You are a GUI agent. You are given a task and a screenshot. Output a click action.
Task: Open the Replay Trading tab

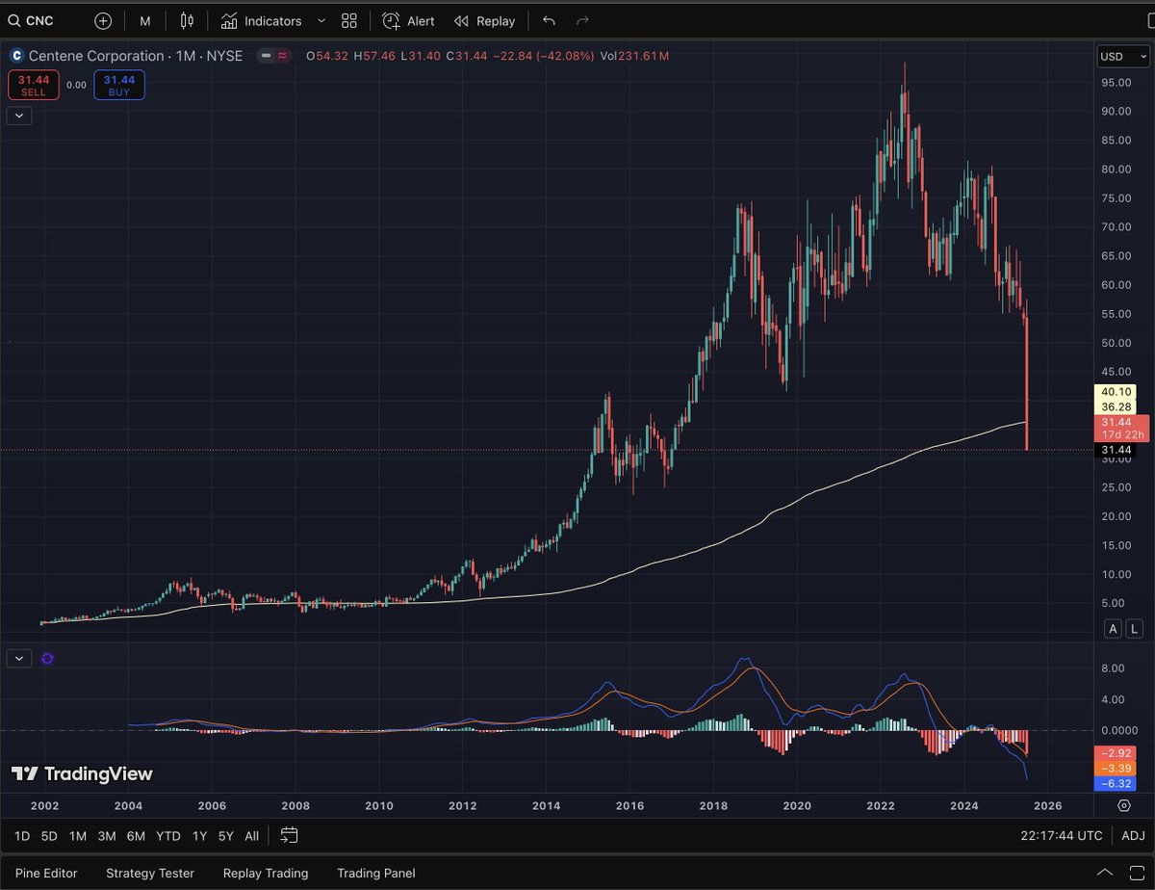pyautogui.click(x=266, y=873)
